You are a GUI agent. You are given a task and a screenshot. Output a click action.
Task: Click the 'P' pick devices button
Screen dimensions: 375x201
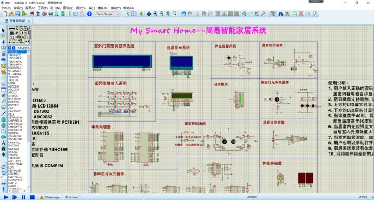pyautogui.click(x=10, y=48)
